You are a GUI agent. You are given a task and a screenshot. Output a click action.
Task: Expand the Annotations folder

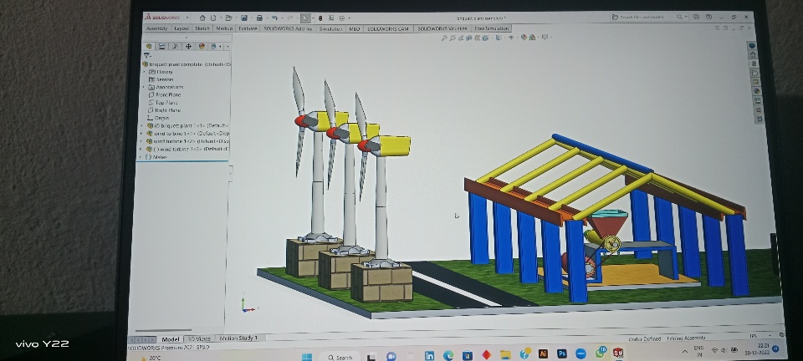click(x=144, y=88)
